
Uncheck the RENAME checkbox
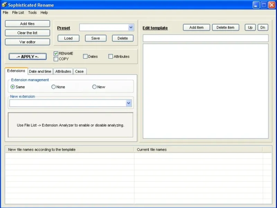[x=56, y=53]
